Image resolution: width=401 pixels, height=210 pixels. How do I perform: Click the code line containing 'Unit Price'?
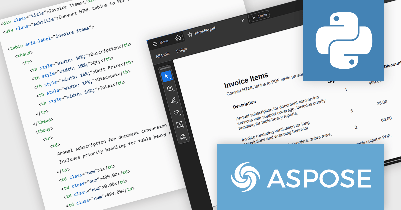(x=84, y=75)
